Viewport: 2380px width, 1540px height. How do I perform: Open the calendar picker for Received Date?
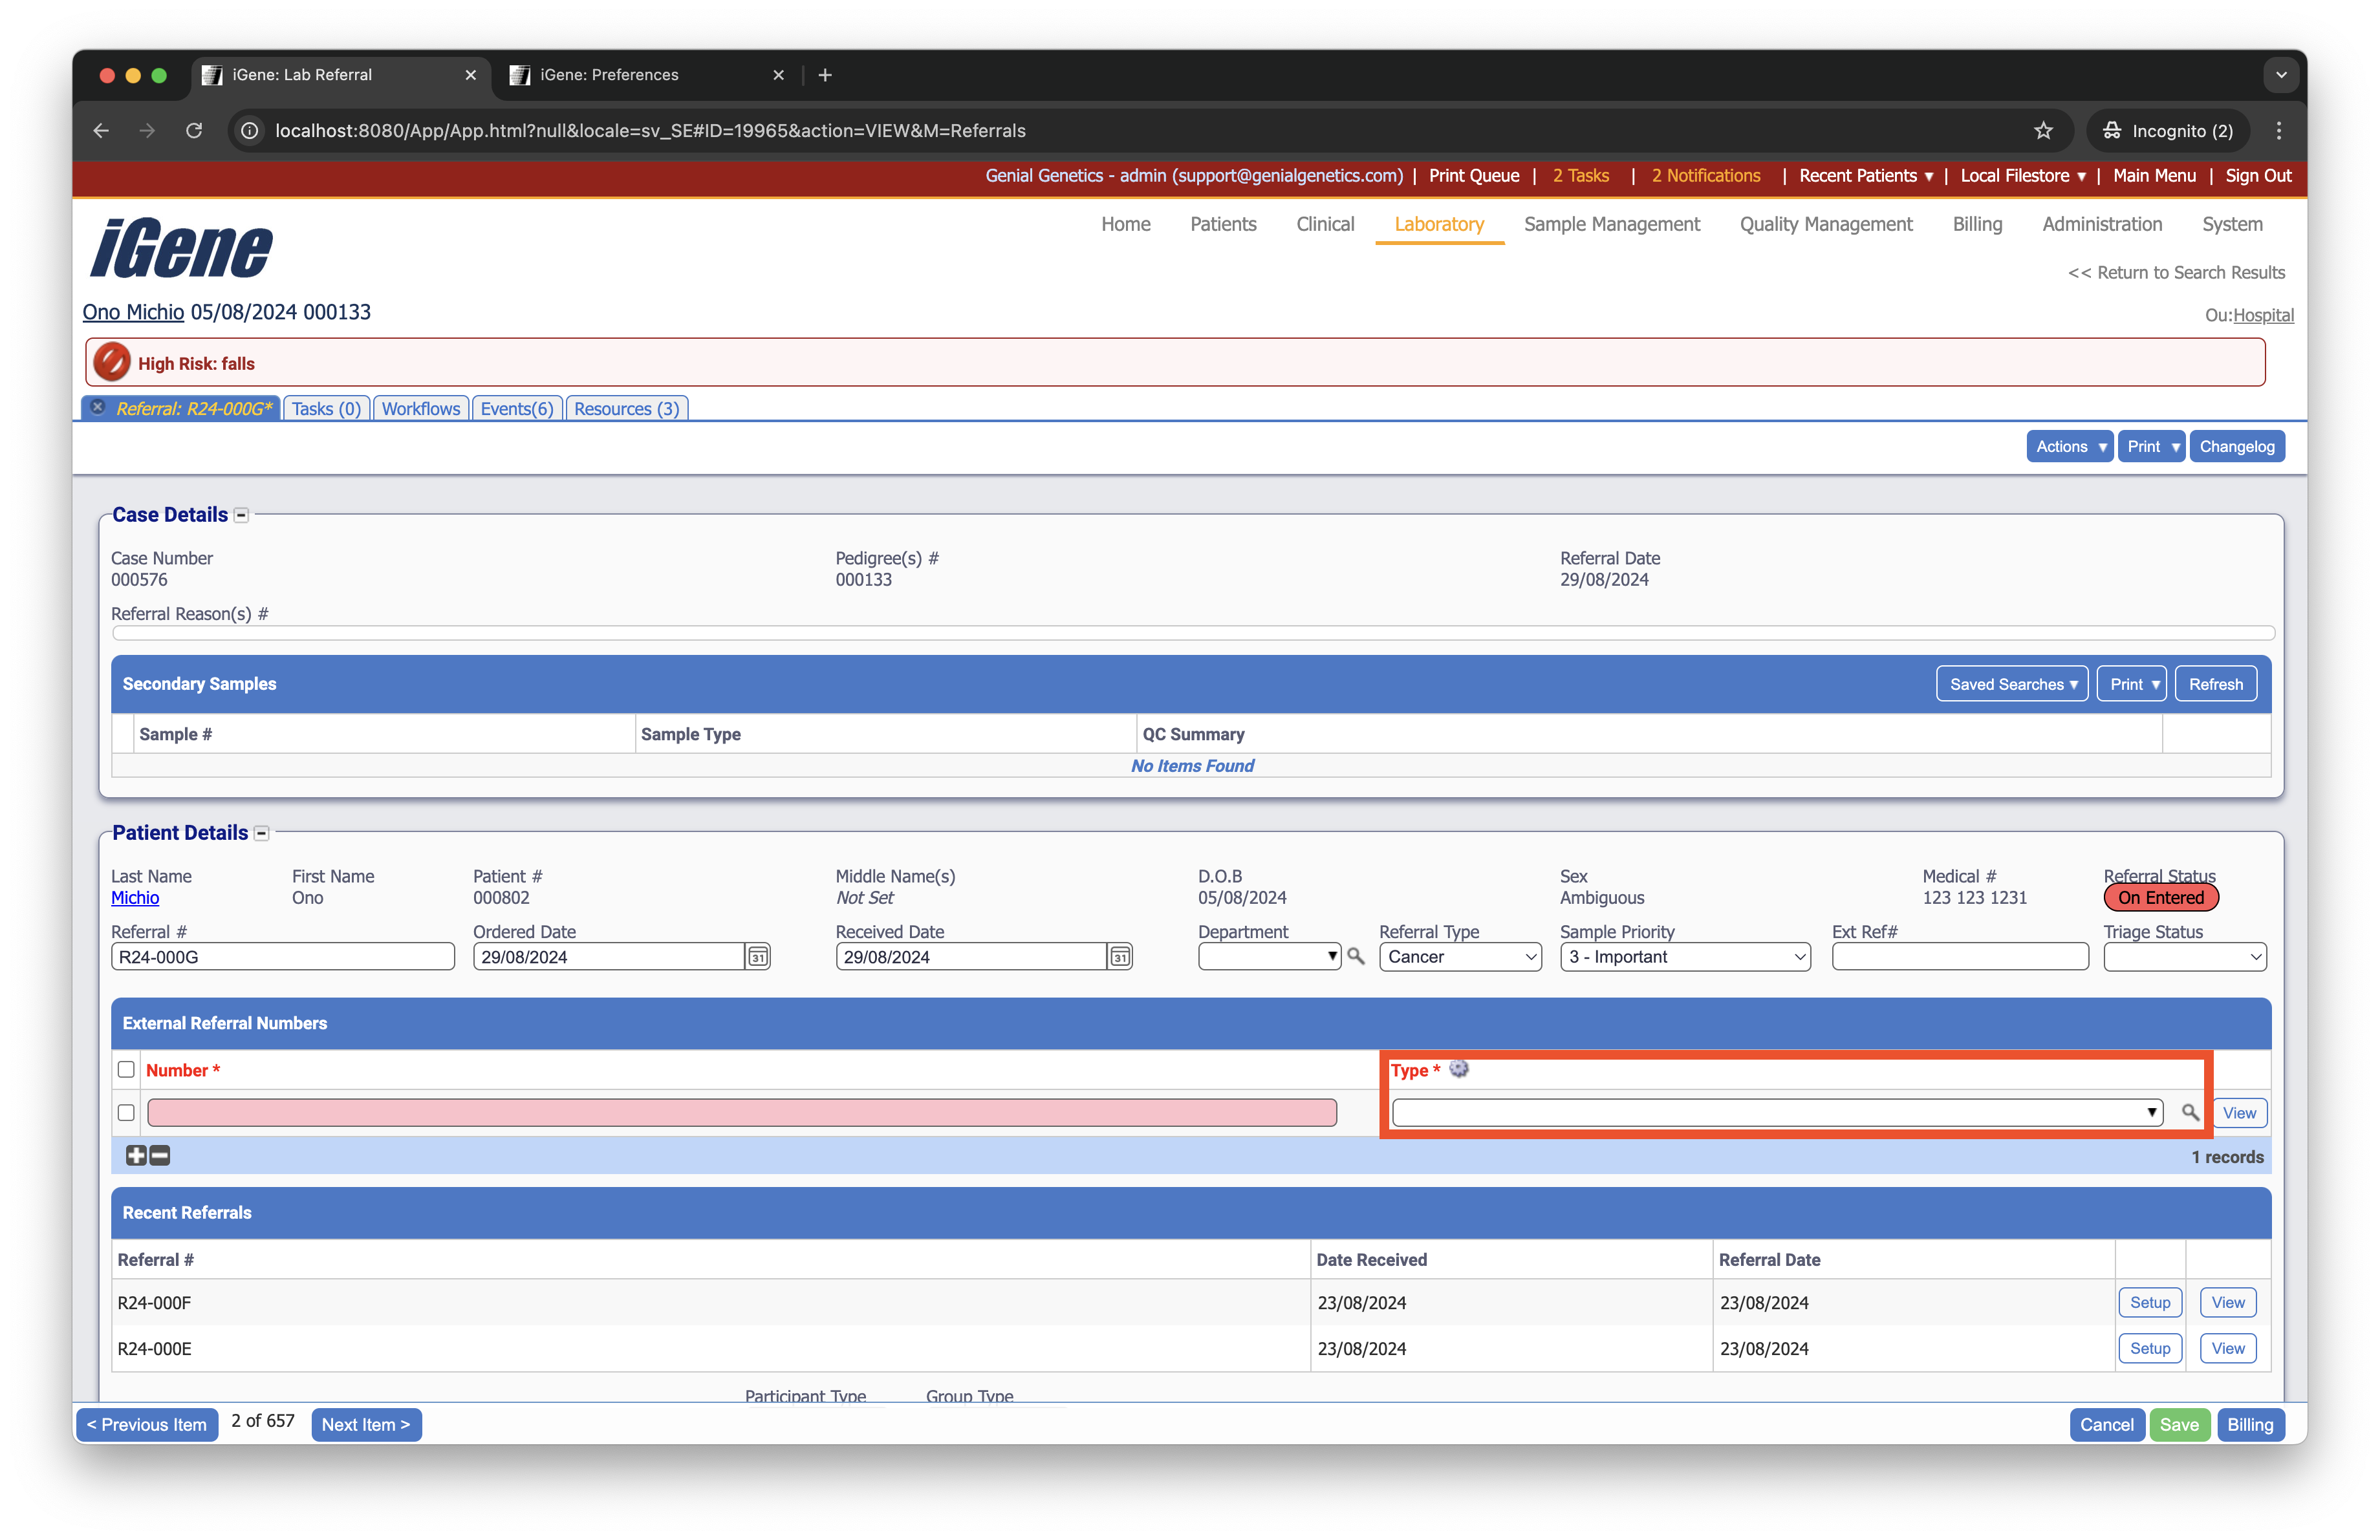[x=1119, y=956]
